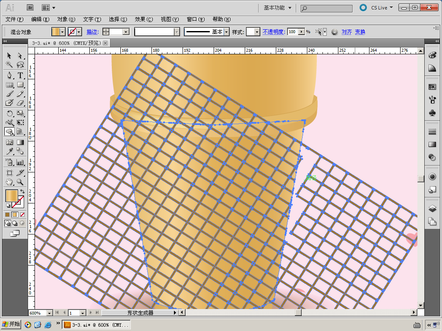This screenshot has width=442, height=331.
Task: Reset default fill and stroke
Action: (8, 206)
